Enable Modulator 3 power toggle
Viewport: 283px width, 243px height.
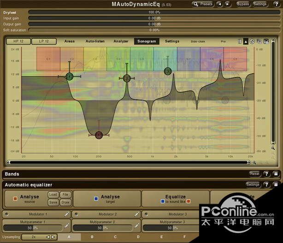[x=146, y=214]
